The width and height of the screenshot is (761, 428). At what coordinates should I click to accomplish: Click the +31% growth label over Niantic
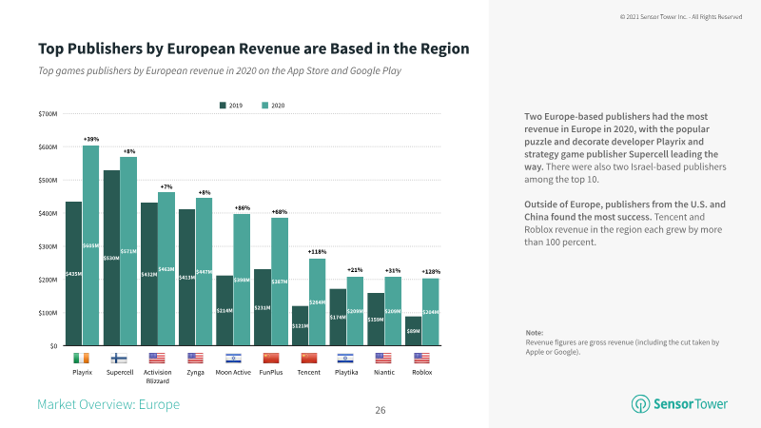tap(393, 271)
